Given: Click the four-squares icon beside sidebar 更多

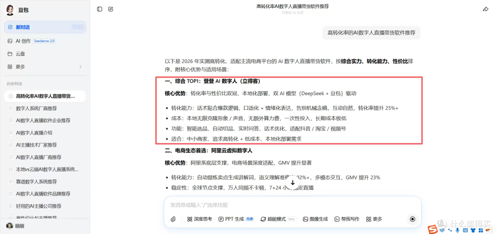Looking at the screenshot, I should 10,67.
